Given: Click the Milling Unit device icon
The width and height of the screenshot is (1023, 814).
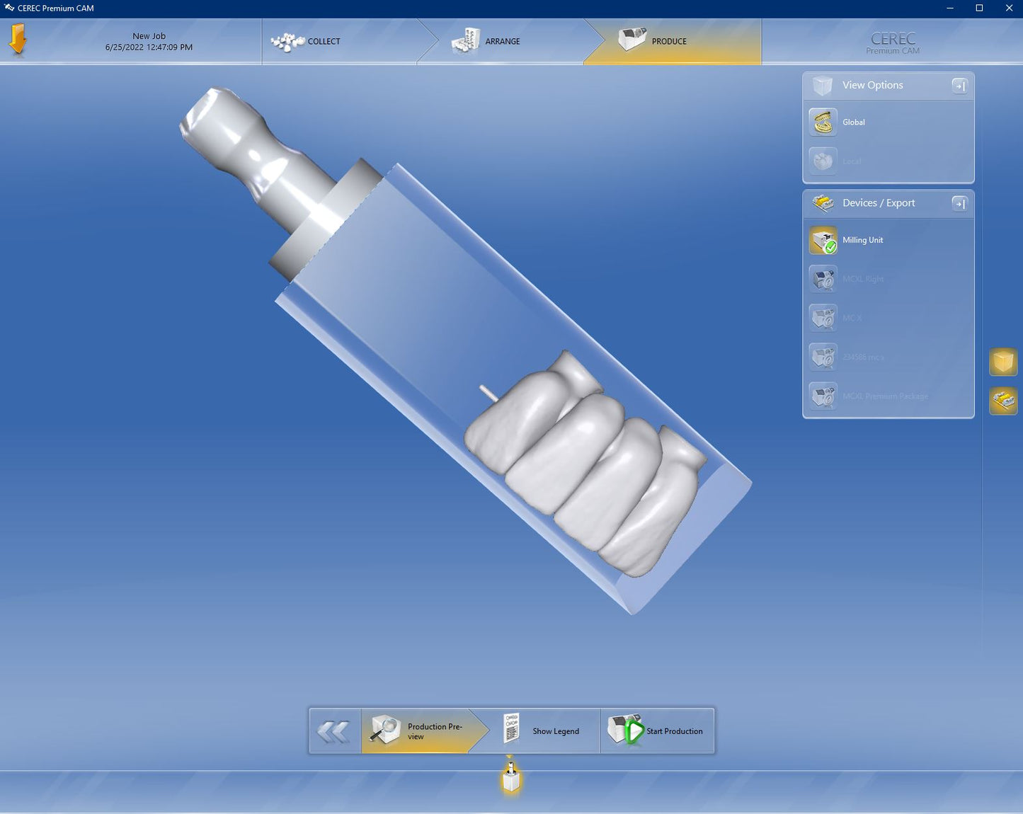Looking at the screenshot, I should click(823, 241).
